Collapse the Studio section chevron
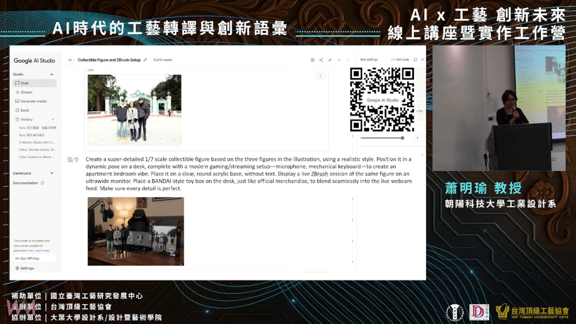 click(x=52, y=74)
